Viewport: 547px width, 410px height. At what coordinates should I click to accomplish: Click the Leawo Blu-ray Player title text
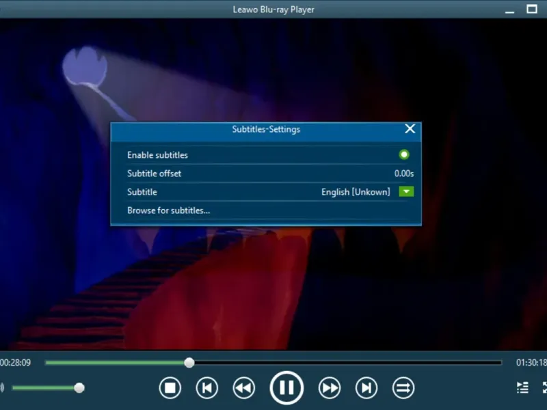[273, 10]
